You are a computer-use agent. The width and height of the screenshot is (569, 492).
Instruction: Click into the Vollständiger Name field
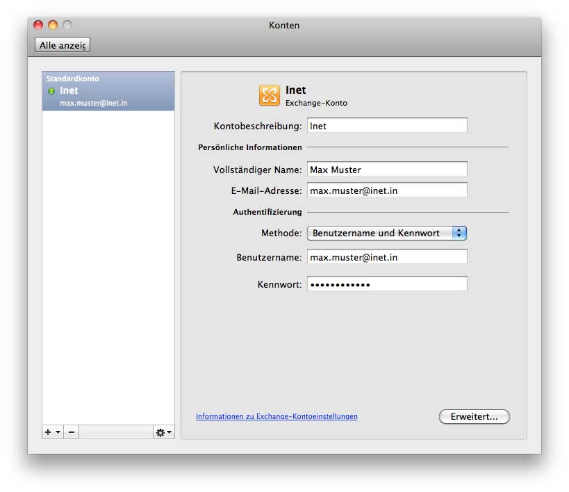pos(387,170)
